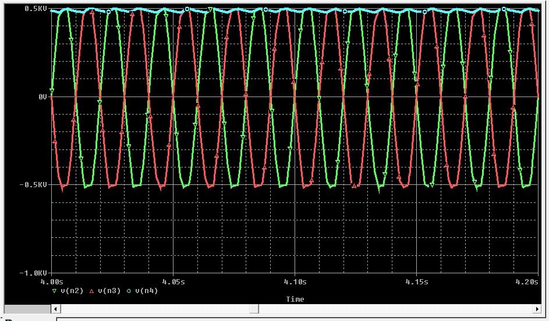Screen dimensions: 549x321
Task: Select the v(n4) trace name in legend
Action: pos(146,291)
